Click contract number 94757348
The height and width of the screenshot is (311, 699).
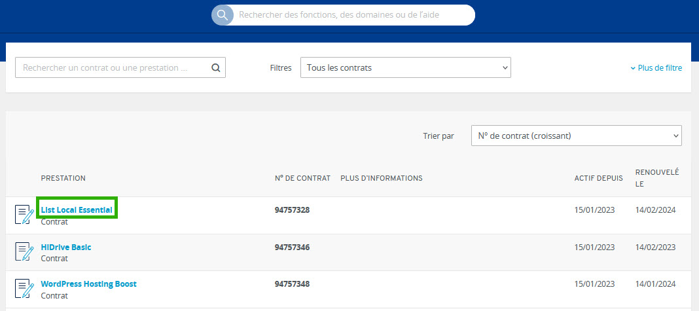point(292,284)
